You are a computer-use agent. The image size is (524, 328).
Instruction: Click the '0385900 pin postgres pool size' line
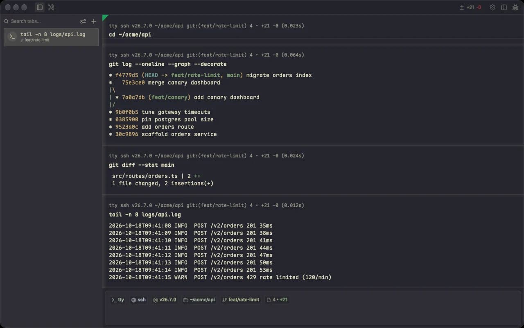click(161, 119)
